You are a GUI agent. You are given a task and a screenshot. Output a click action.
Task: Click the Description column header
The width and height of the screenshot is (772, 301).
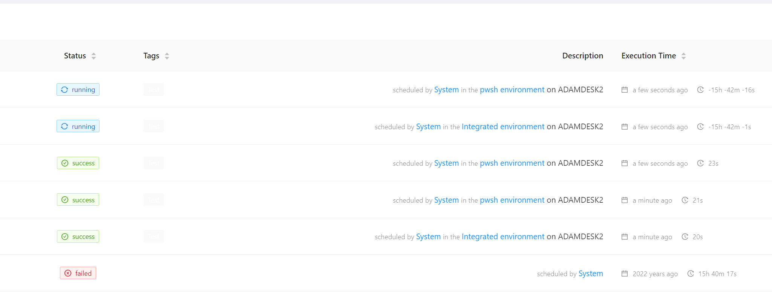click(x=582, y=56)
